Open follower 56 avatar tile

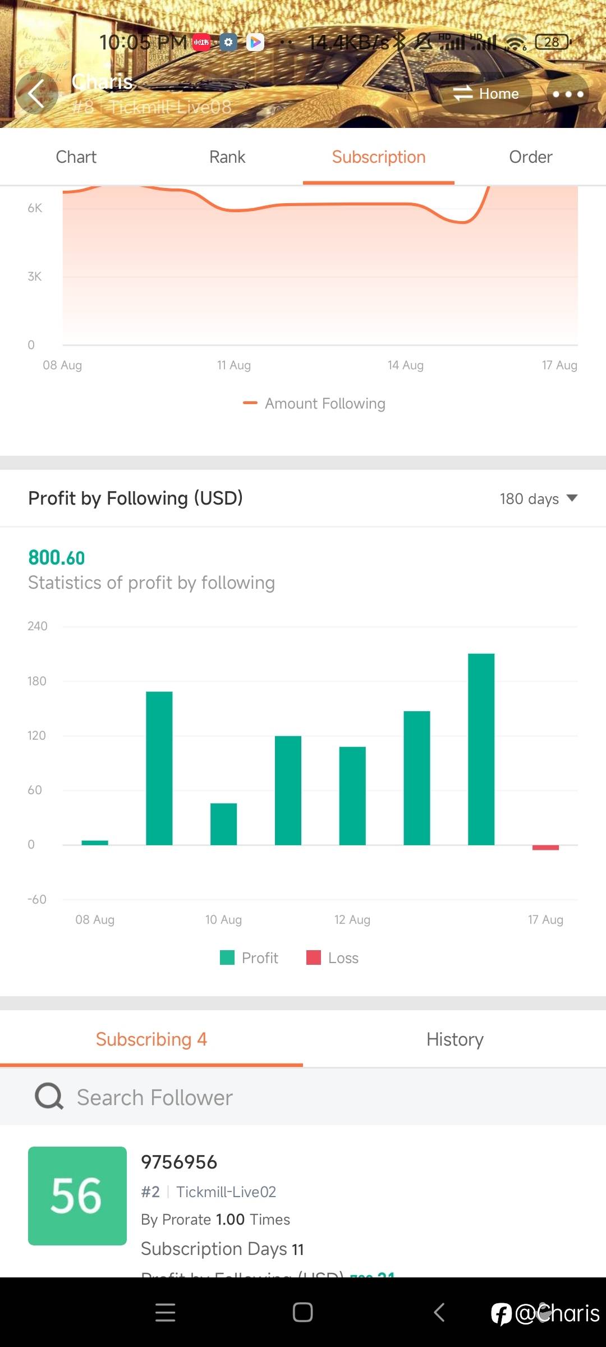77,1195
